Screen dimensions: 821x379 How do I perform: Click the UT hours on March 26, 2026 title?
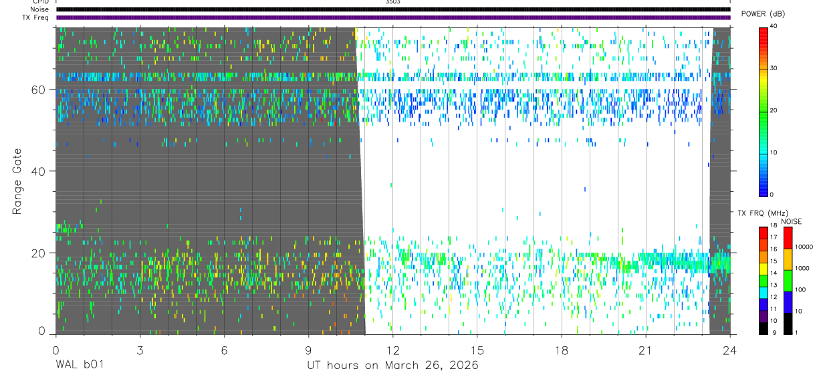[392, 366]
